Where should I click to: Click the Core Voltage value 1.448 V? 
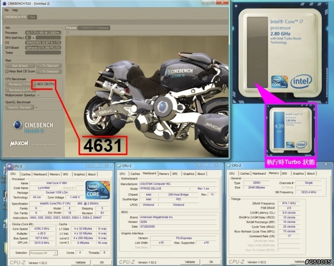[x=75, y=198]
